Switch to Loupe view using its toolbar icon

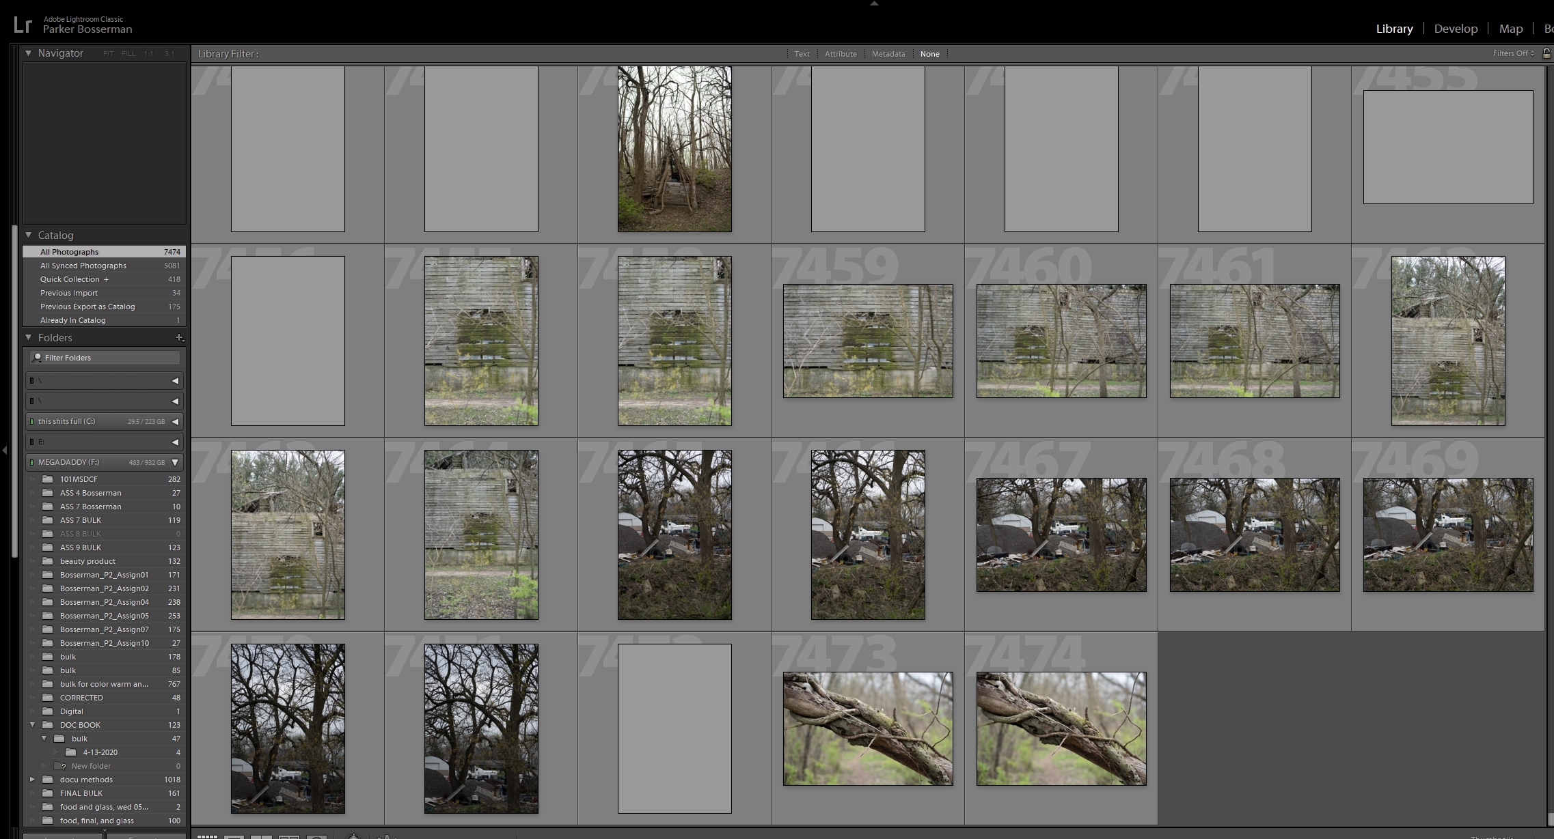point(234,836)
